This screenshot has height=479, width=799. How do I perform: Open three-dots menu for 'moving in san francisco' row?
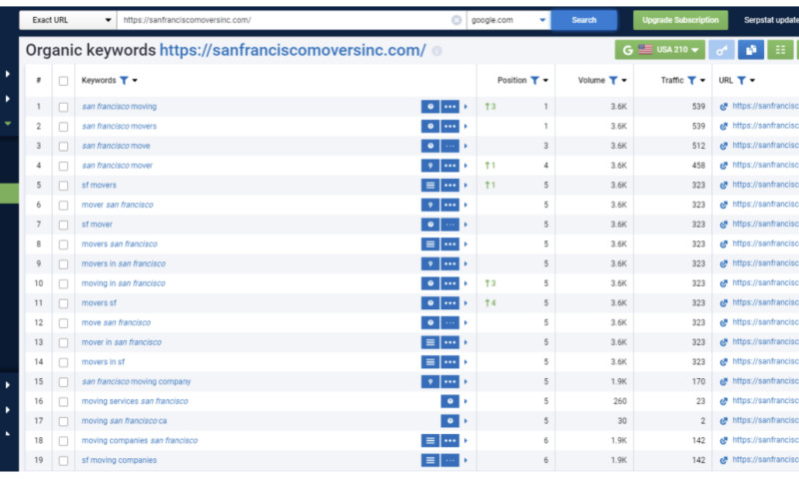(450, 283)
